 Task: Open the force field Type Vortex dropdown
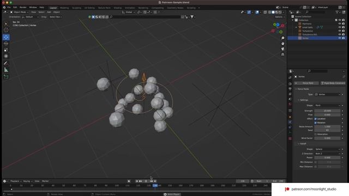(327, 94)
